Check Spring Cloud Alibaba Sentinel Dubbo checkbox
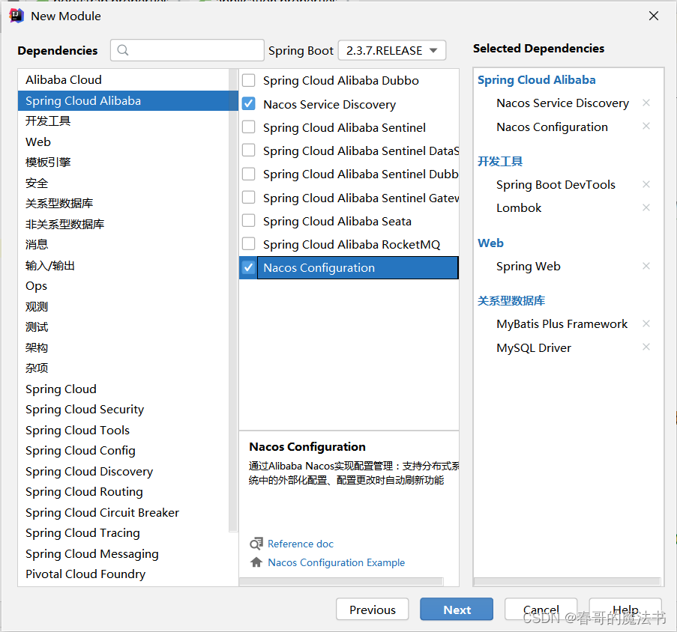This screenshot has height=632, width=677. [x=248, y=174]
